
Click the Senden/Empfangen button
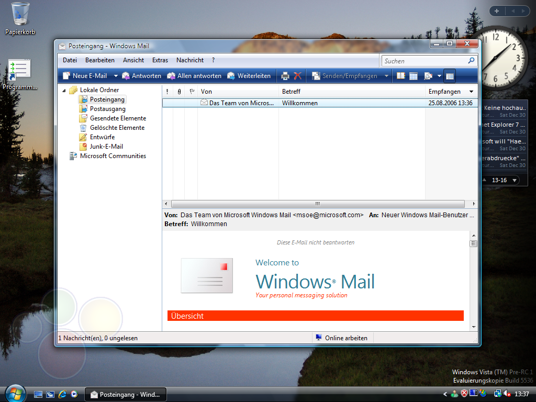pyautogui.click(x=344, y=76)
